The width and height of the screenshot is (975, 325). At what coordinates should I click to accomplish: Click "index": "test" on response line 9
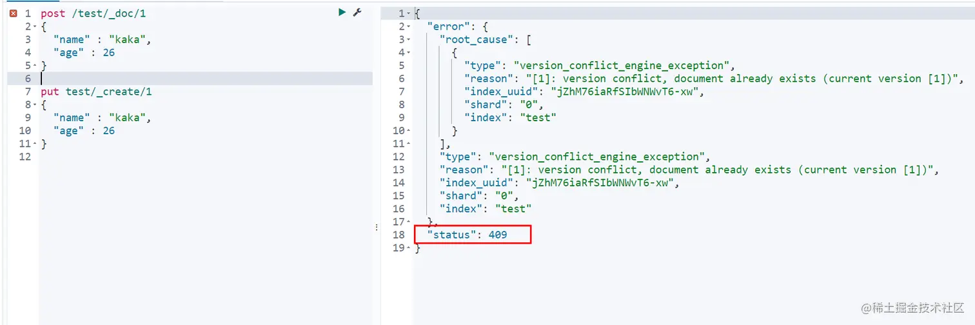click(x=509, y=117)
